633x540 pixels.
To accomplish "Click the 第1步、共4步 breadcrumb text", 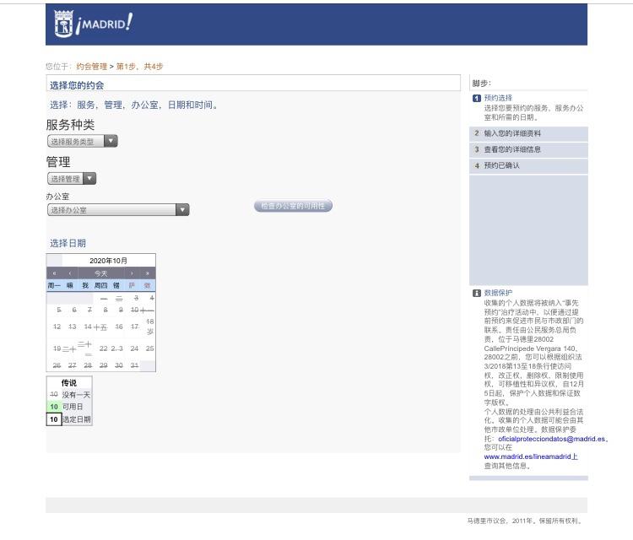I will (x=139, y=67).
